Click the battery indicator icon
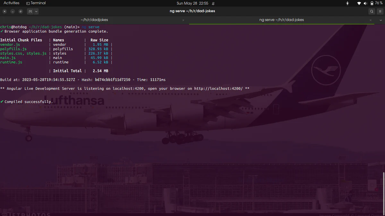This screenshot has height=216, width=385. (x=372, y=3)
